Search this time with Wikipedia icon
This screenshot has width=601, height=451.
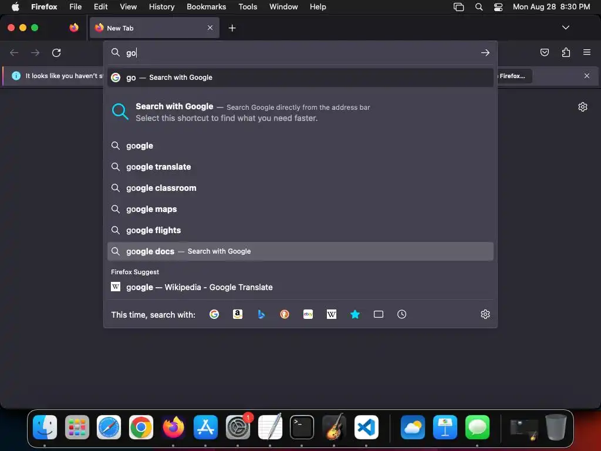click(332, 315)
